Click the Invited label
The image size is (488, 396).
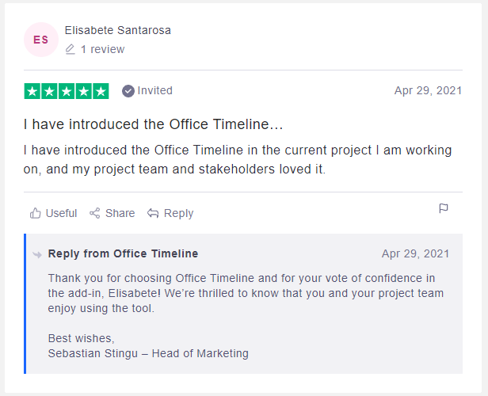(154, 90)
